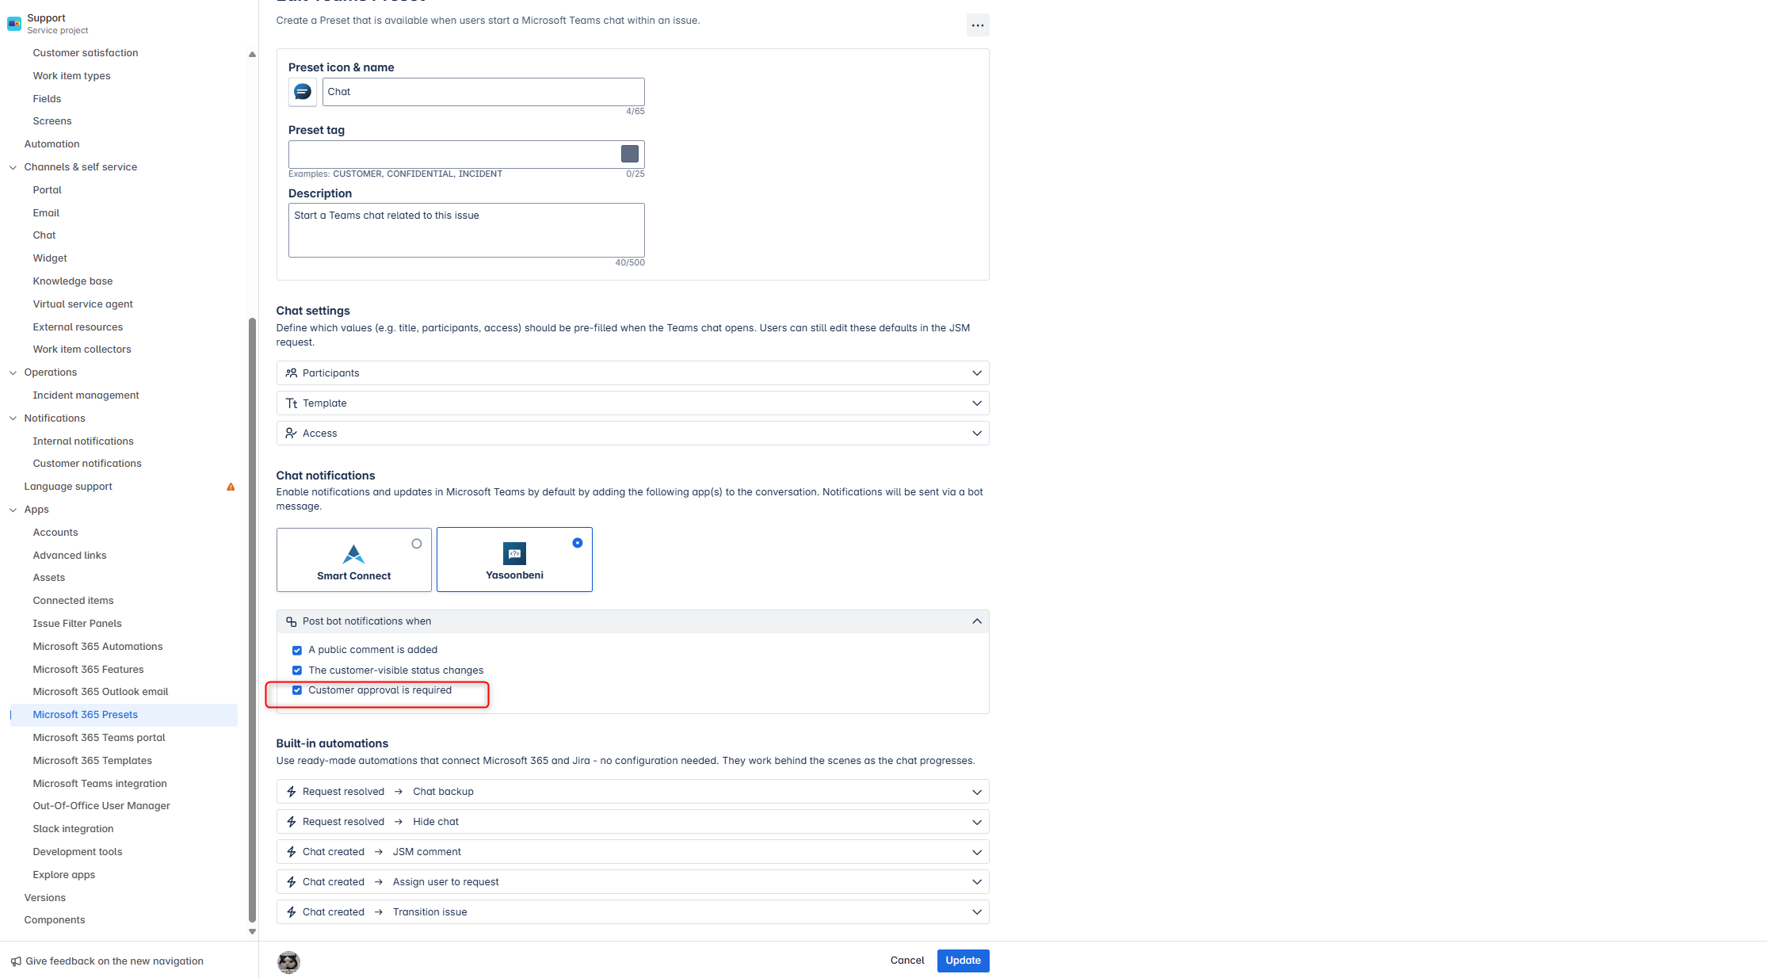The height and width of the screenshot is (978, 1767).
Task: Click the Cancel button
Action: [x=906, y=961]
